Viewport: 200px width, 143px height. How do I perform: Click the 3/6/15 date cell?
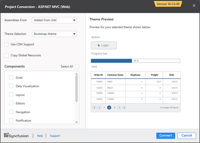pos(172,82)
